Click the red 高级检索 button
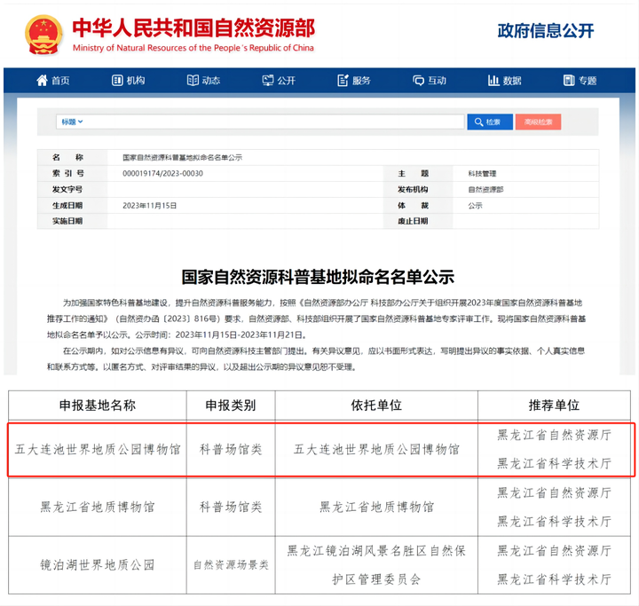 (538, 122)
